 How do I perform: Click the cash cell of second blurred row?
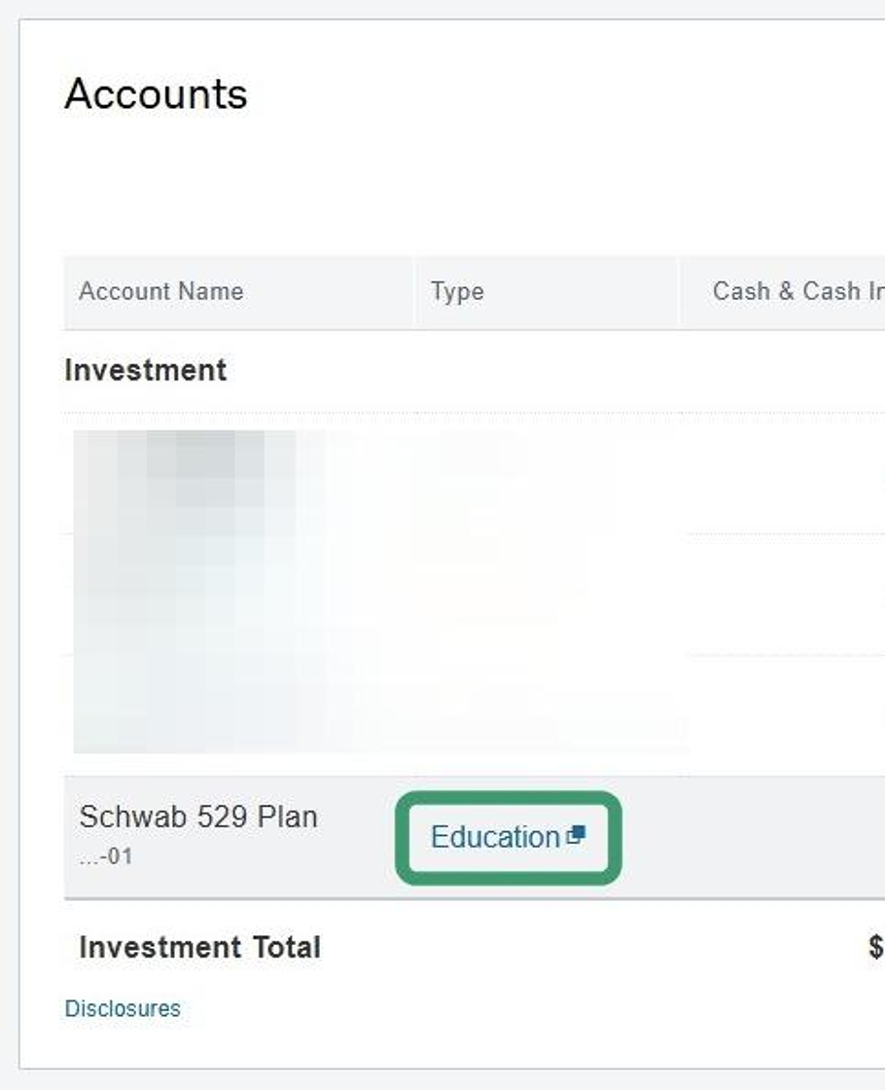click(786, 594)
